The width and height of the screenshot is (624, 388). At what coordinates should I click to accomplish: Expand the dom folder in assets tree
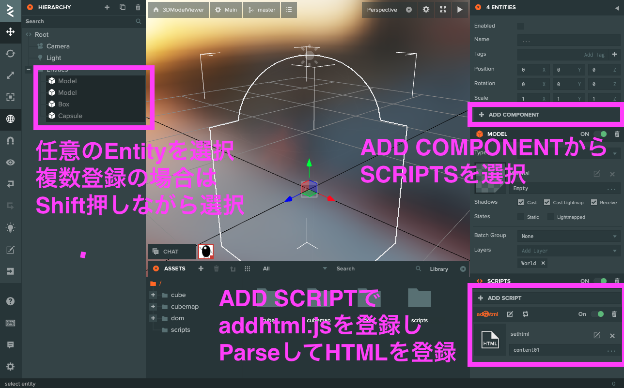pyautogui.click(x=153, y=318)
